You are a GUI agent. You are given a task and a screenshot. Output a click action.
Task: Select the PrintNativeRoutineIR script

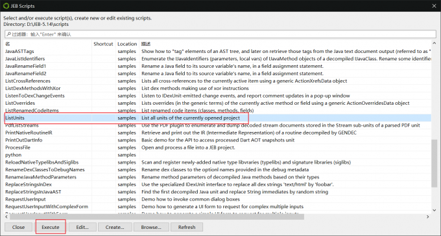click(x=29, y=133)
